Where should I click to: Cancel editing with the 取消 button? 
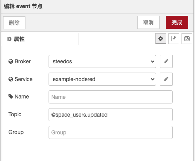[148, 22]
